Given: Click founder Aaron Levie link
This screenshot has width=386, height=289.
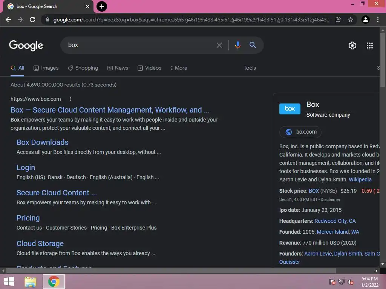Looking at the screenshot, I should click(x=318, y=254).
